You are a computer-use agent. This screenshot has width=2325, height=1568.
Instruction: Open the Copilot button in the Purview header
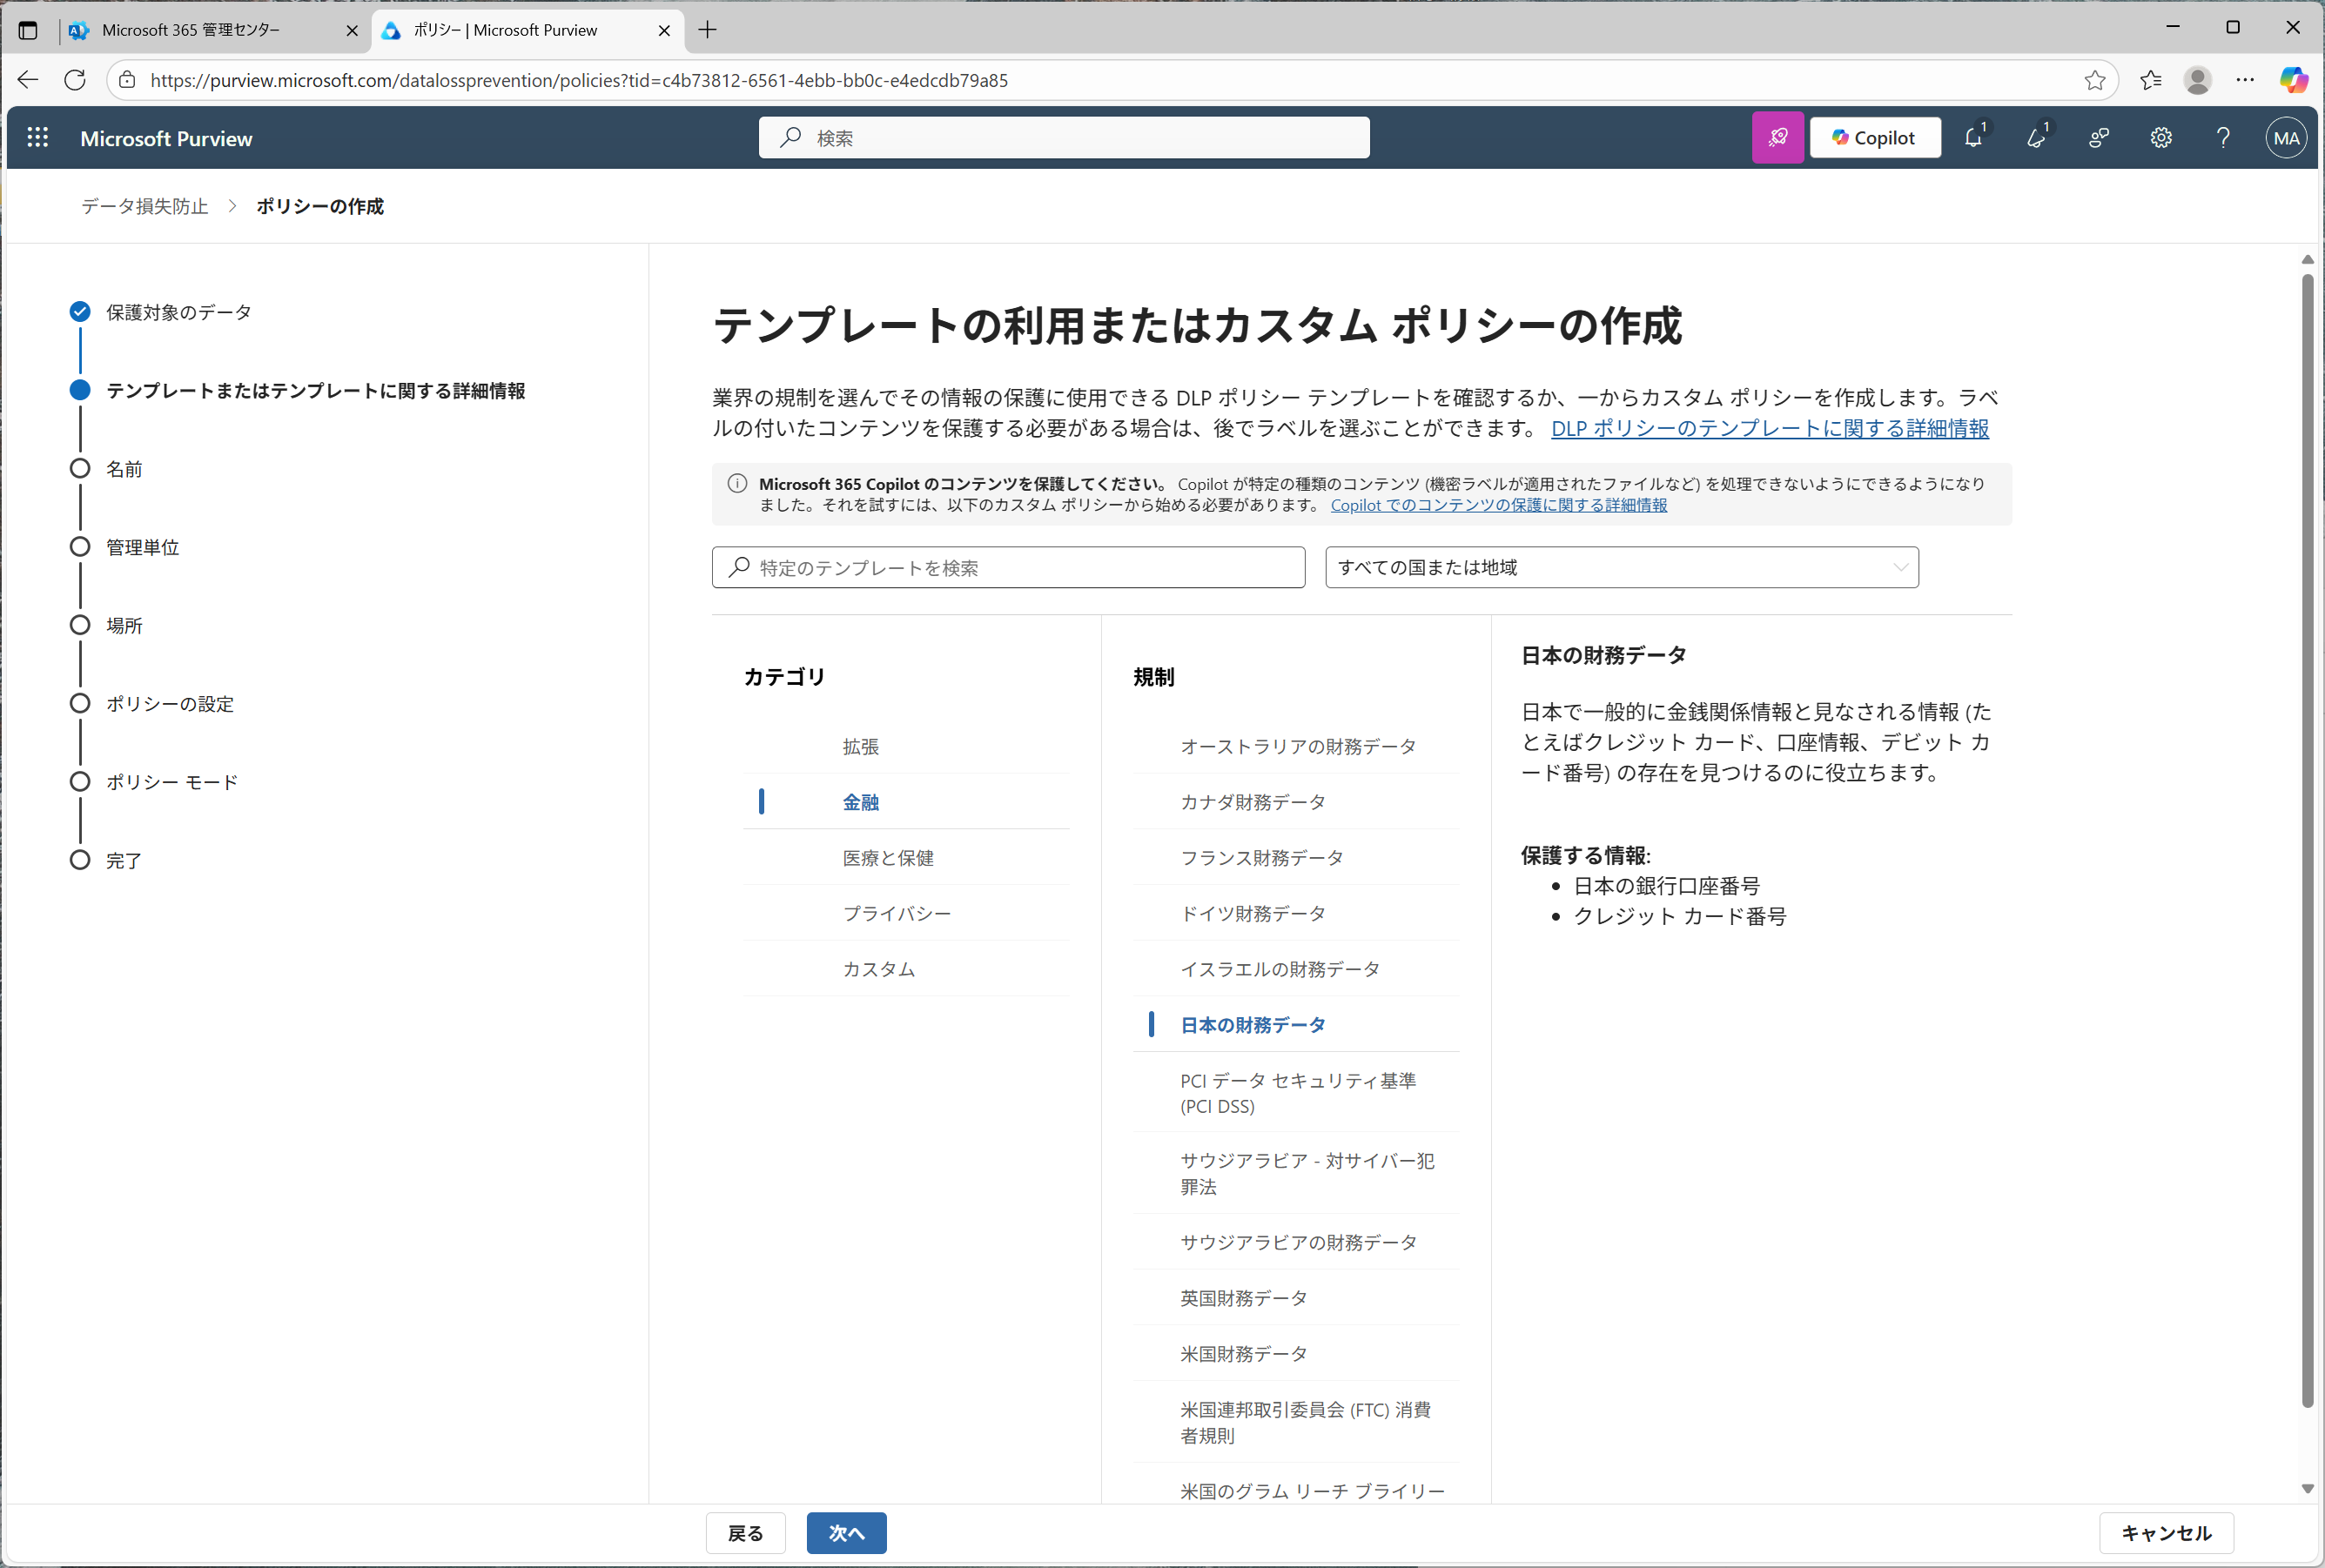click(x=1875, y=137)
